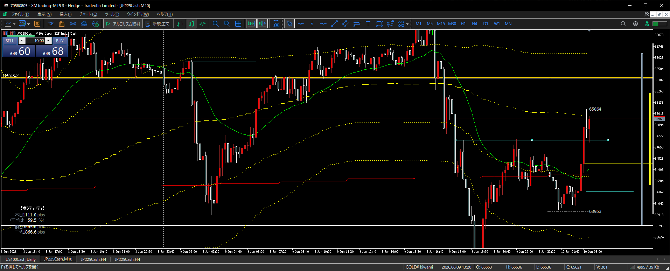Open the chart type dropdown arrow
670x271 pixels.
[x=14, y=24]
